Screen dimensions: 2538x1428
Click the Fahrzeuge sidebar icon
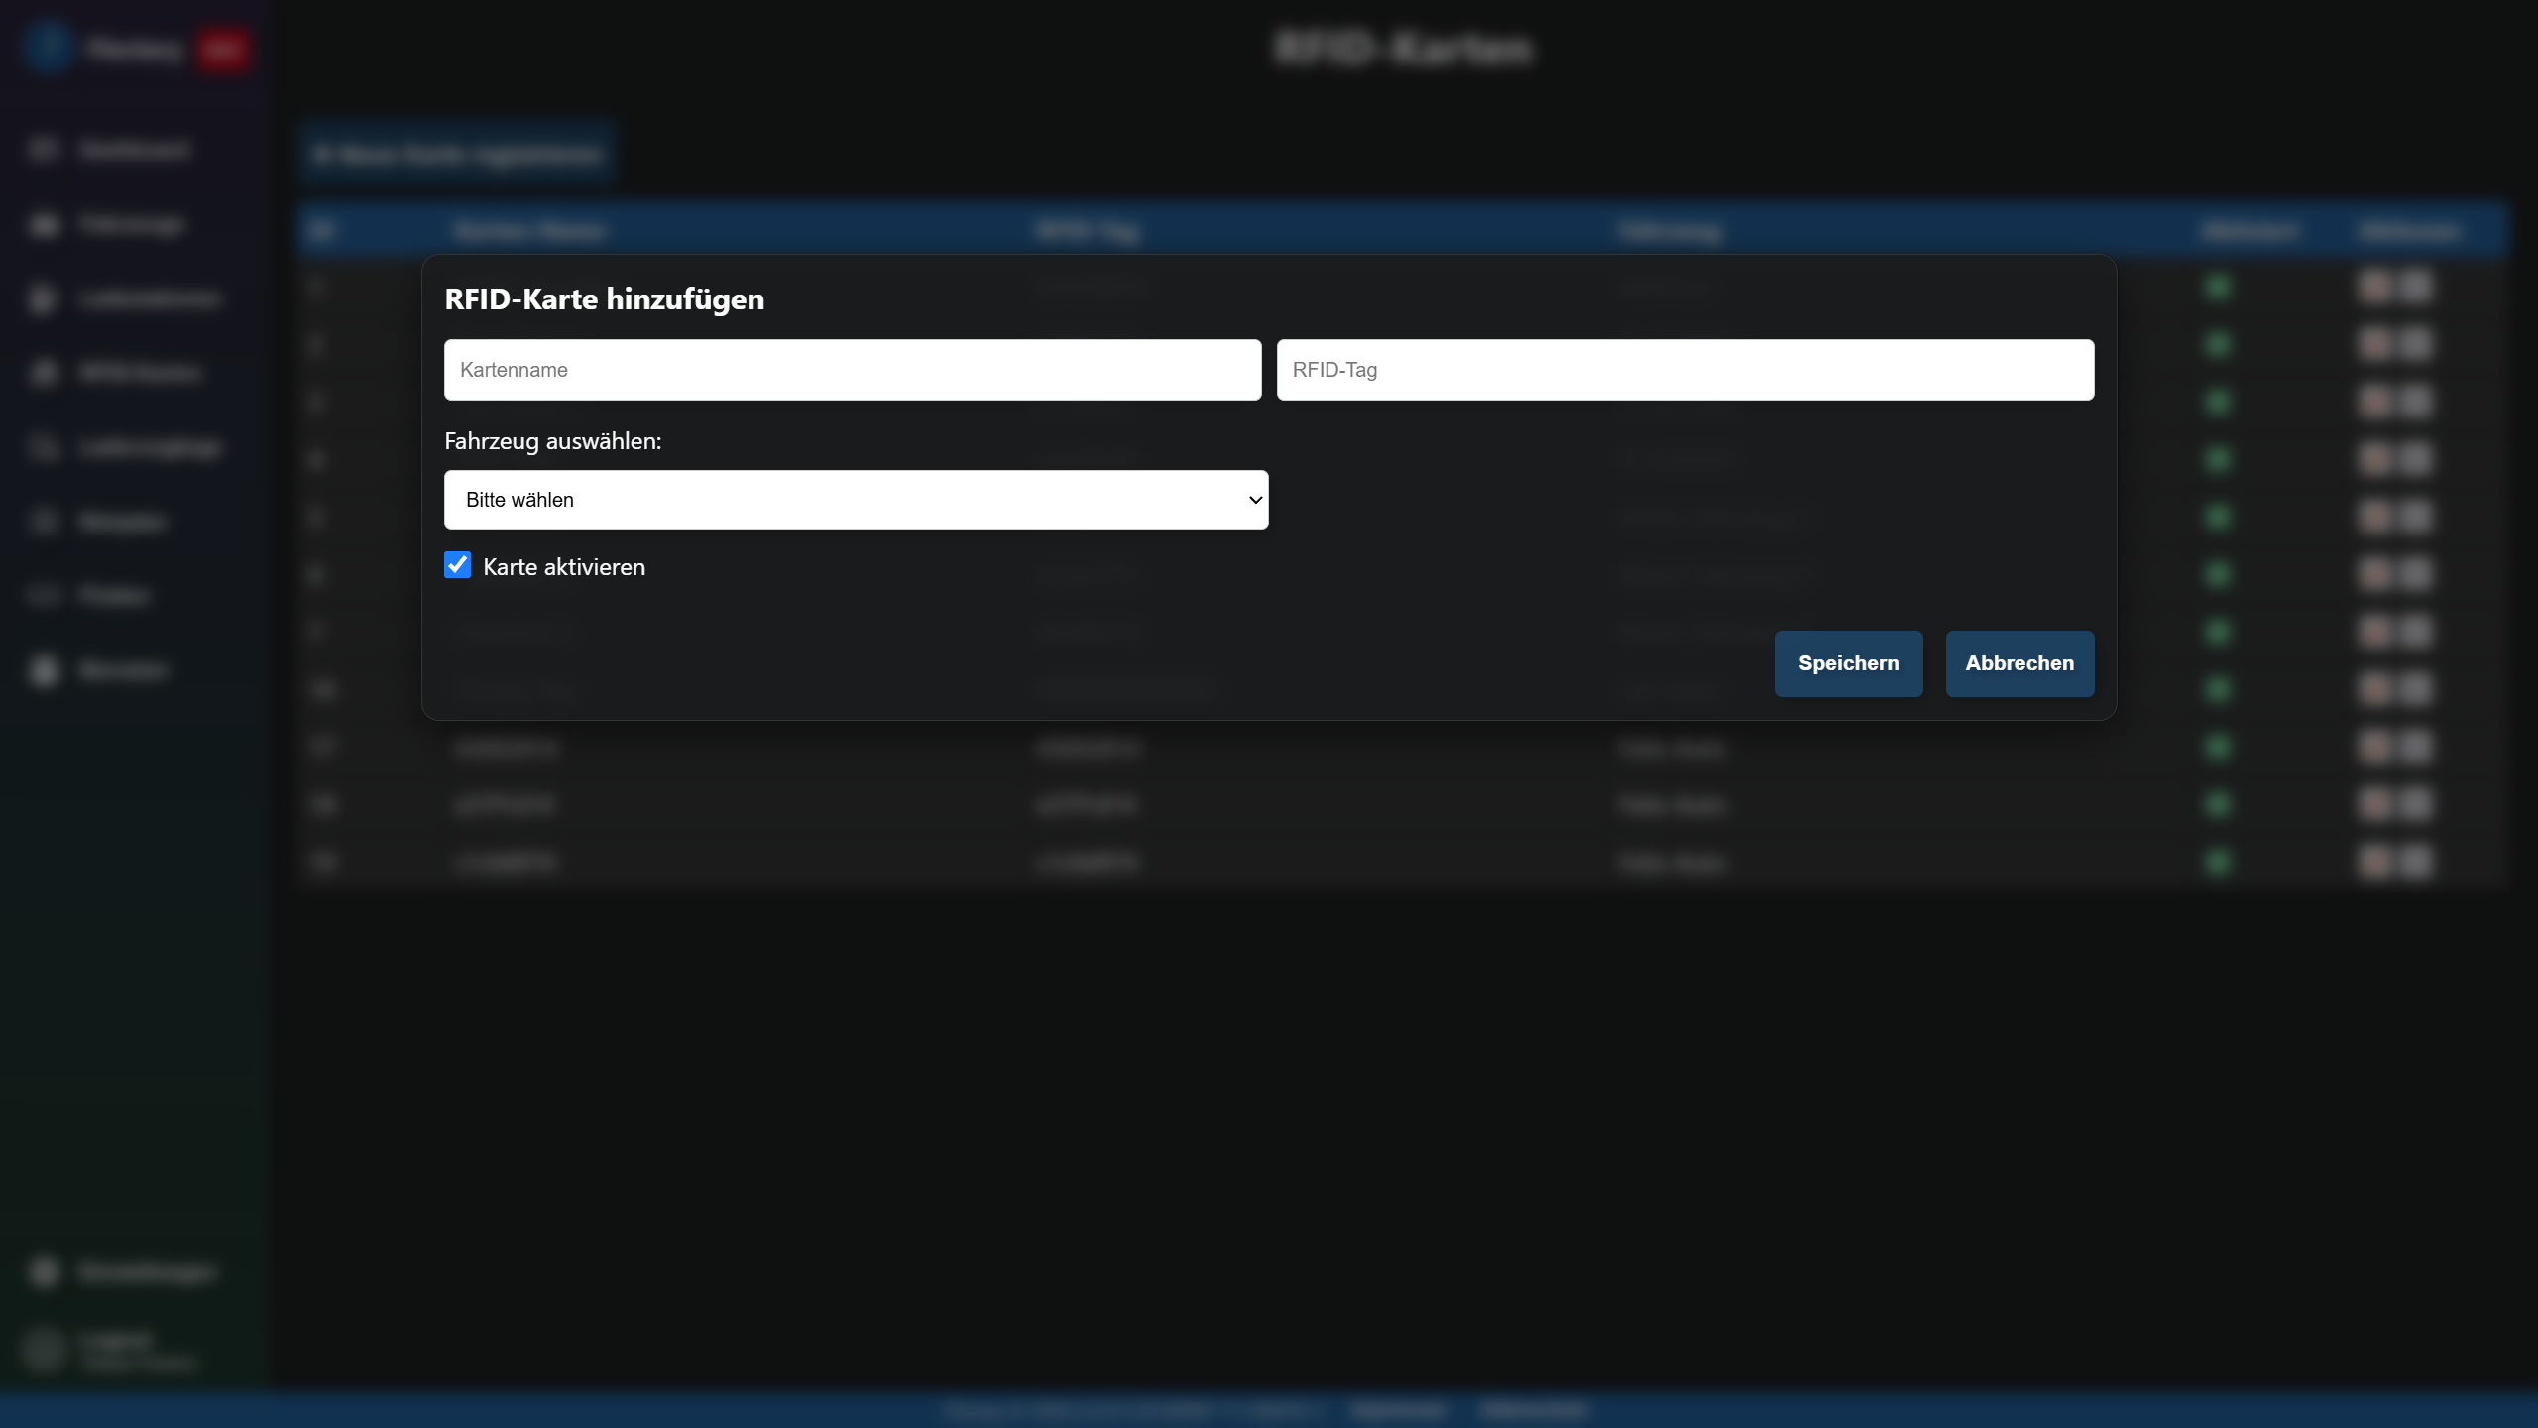point(43,224)
